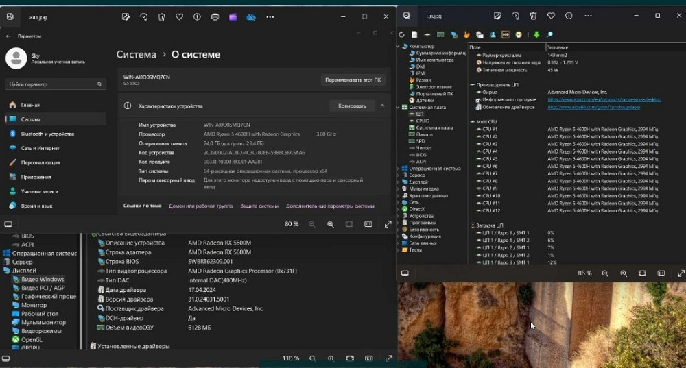This screenshot has width=686, height=368.
Task: Click the green download arrow in AIDA64 toolbar
Action: pos(536,34)
